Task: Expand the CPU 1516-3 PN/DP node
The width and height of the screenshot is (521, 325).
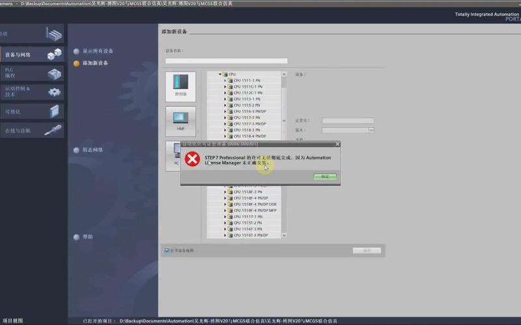Action: [x=225, y=111]
